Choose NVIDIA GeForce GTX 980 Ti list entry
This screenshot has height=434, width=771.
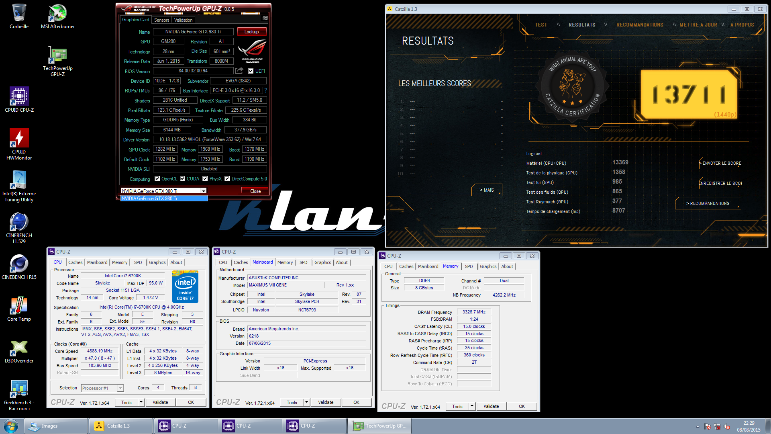coord(164,199)
